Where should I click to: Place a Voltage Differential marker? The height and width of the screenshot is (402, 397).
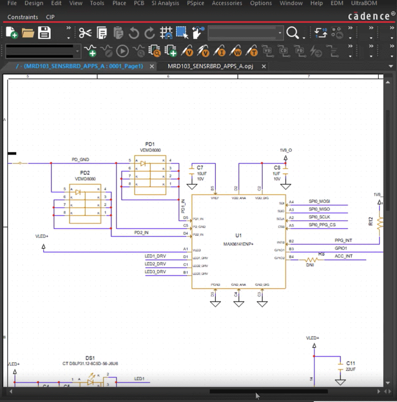[203, 51]
